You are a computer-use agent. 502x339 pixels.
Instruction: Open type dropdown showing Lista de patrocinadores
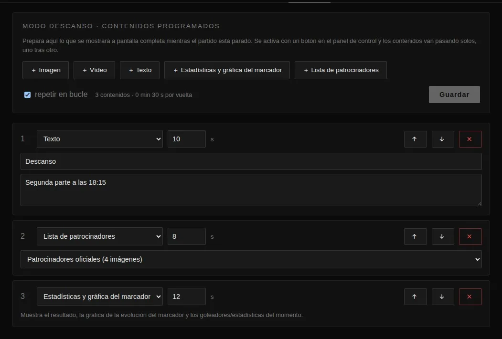tap(99, 236)
